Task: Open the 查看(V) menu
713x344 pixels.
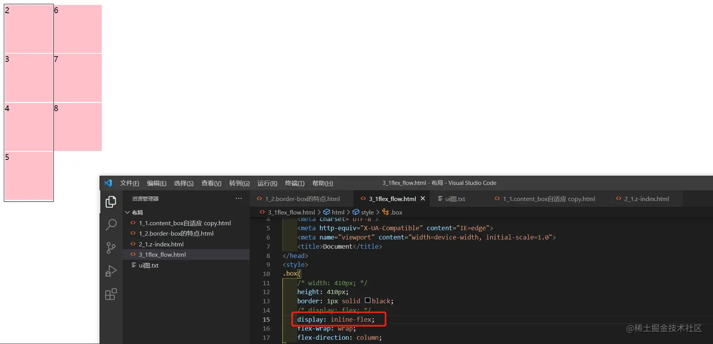Action: coord(211,183)
